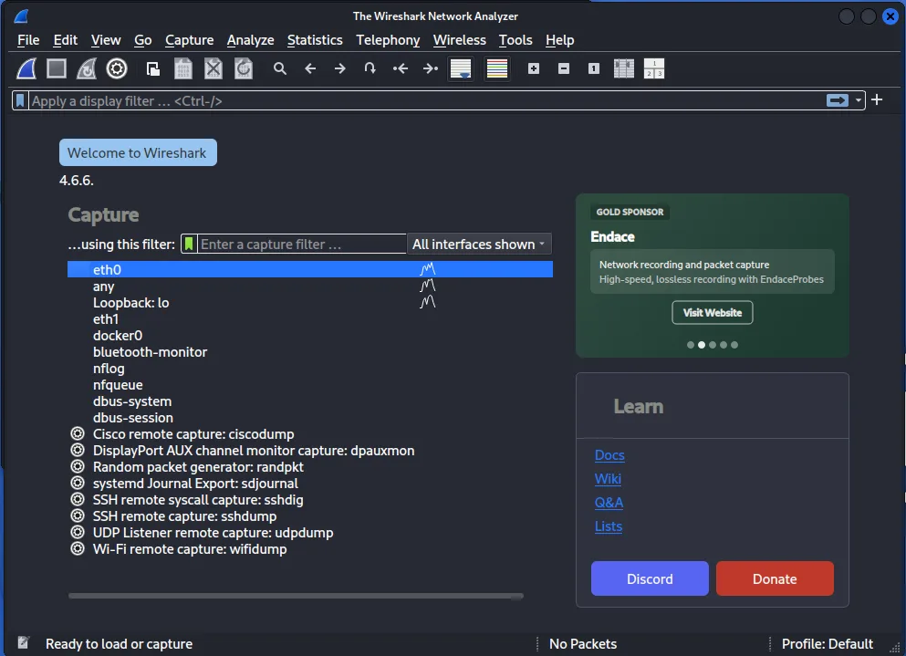Click the interface list horizontal scrollbar
Screen dimensions: 906x656
(x=296, y=596)
